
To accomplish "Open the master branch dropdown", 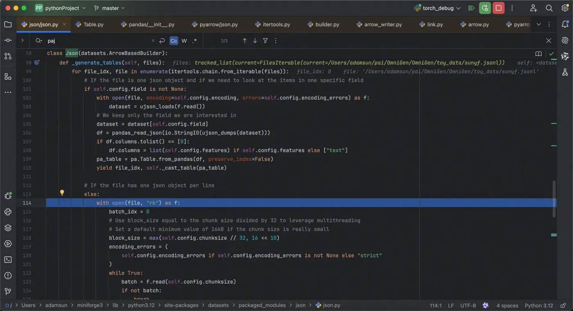I will click(x=109, y=8).
